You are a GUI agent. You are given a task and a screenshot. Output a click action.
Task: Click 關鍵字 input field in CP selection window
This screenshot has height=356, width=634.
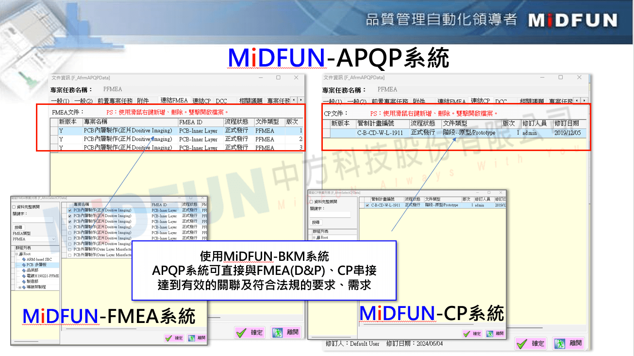(x=330, y=214)
